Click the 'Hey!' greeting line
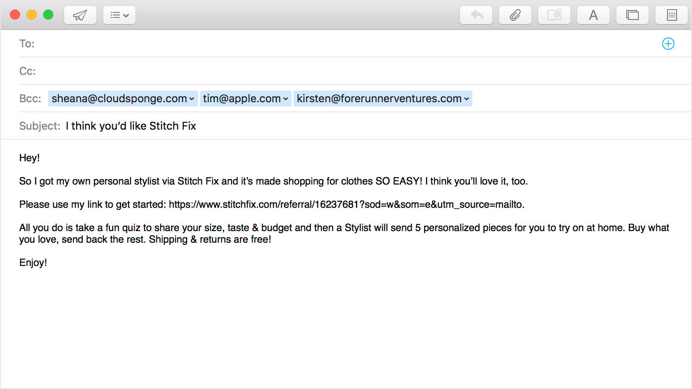Image resolution: width=692 pixels, height=389 pixels. coord(30,158)
